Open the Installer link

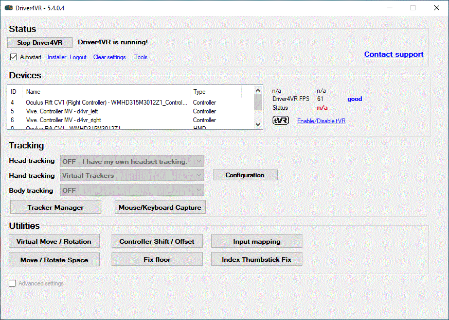57,57
